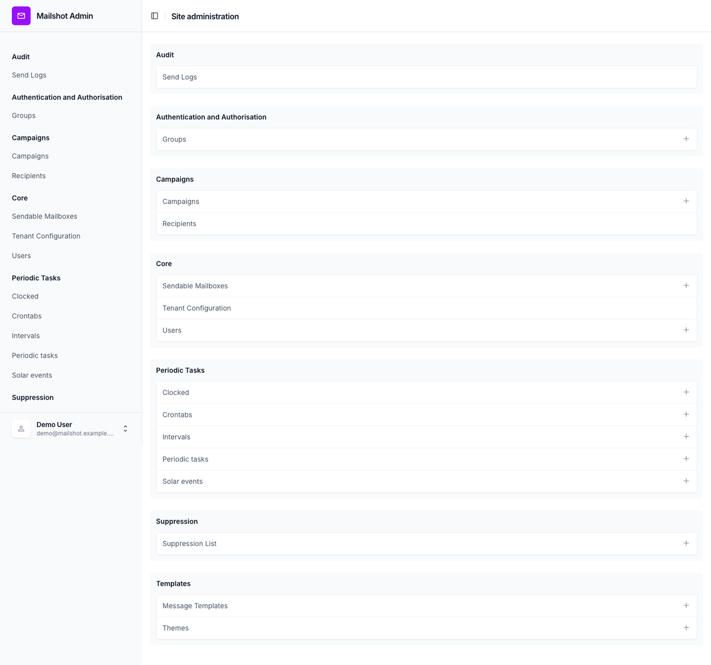Add Suppression List entry with plus icon
Image resolution: width=711 pixels, height=665 pixels.
pos(686,543)
